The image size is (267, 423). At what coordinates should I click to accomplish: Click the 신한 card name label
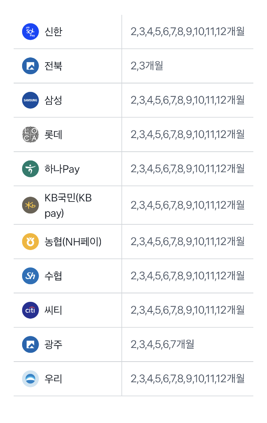tap(53, 32)
